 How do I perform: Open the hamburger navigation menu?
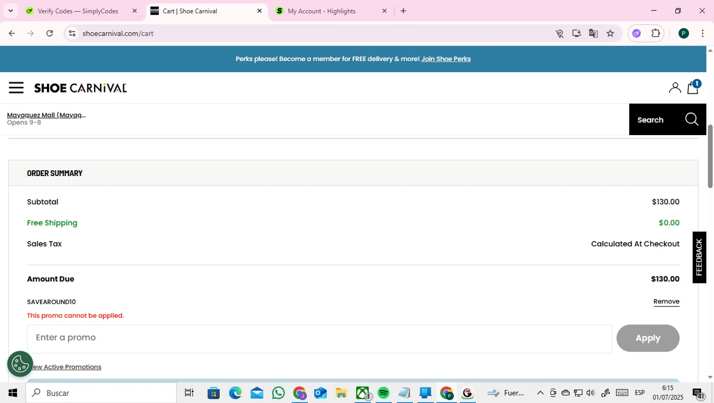click(x=16, y=88)
